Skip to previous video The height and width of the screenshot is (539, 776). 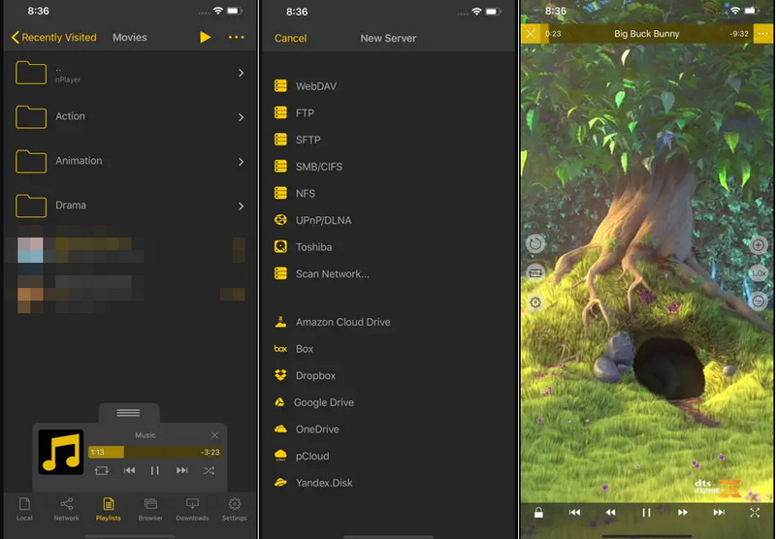(x=574, y=512)
